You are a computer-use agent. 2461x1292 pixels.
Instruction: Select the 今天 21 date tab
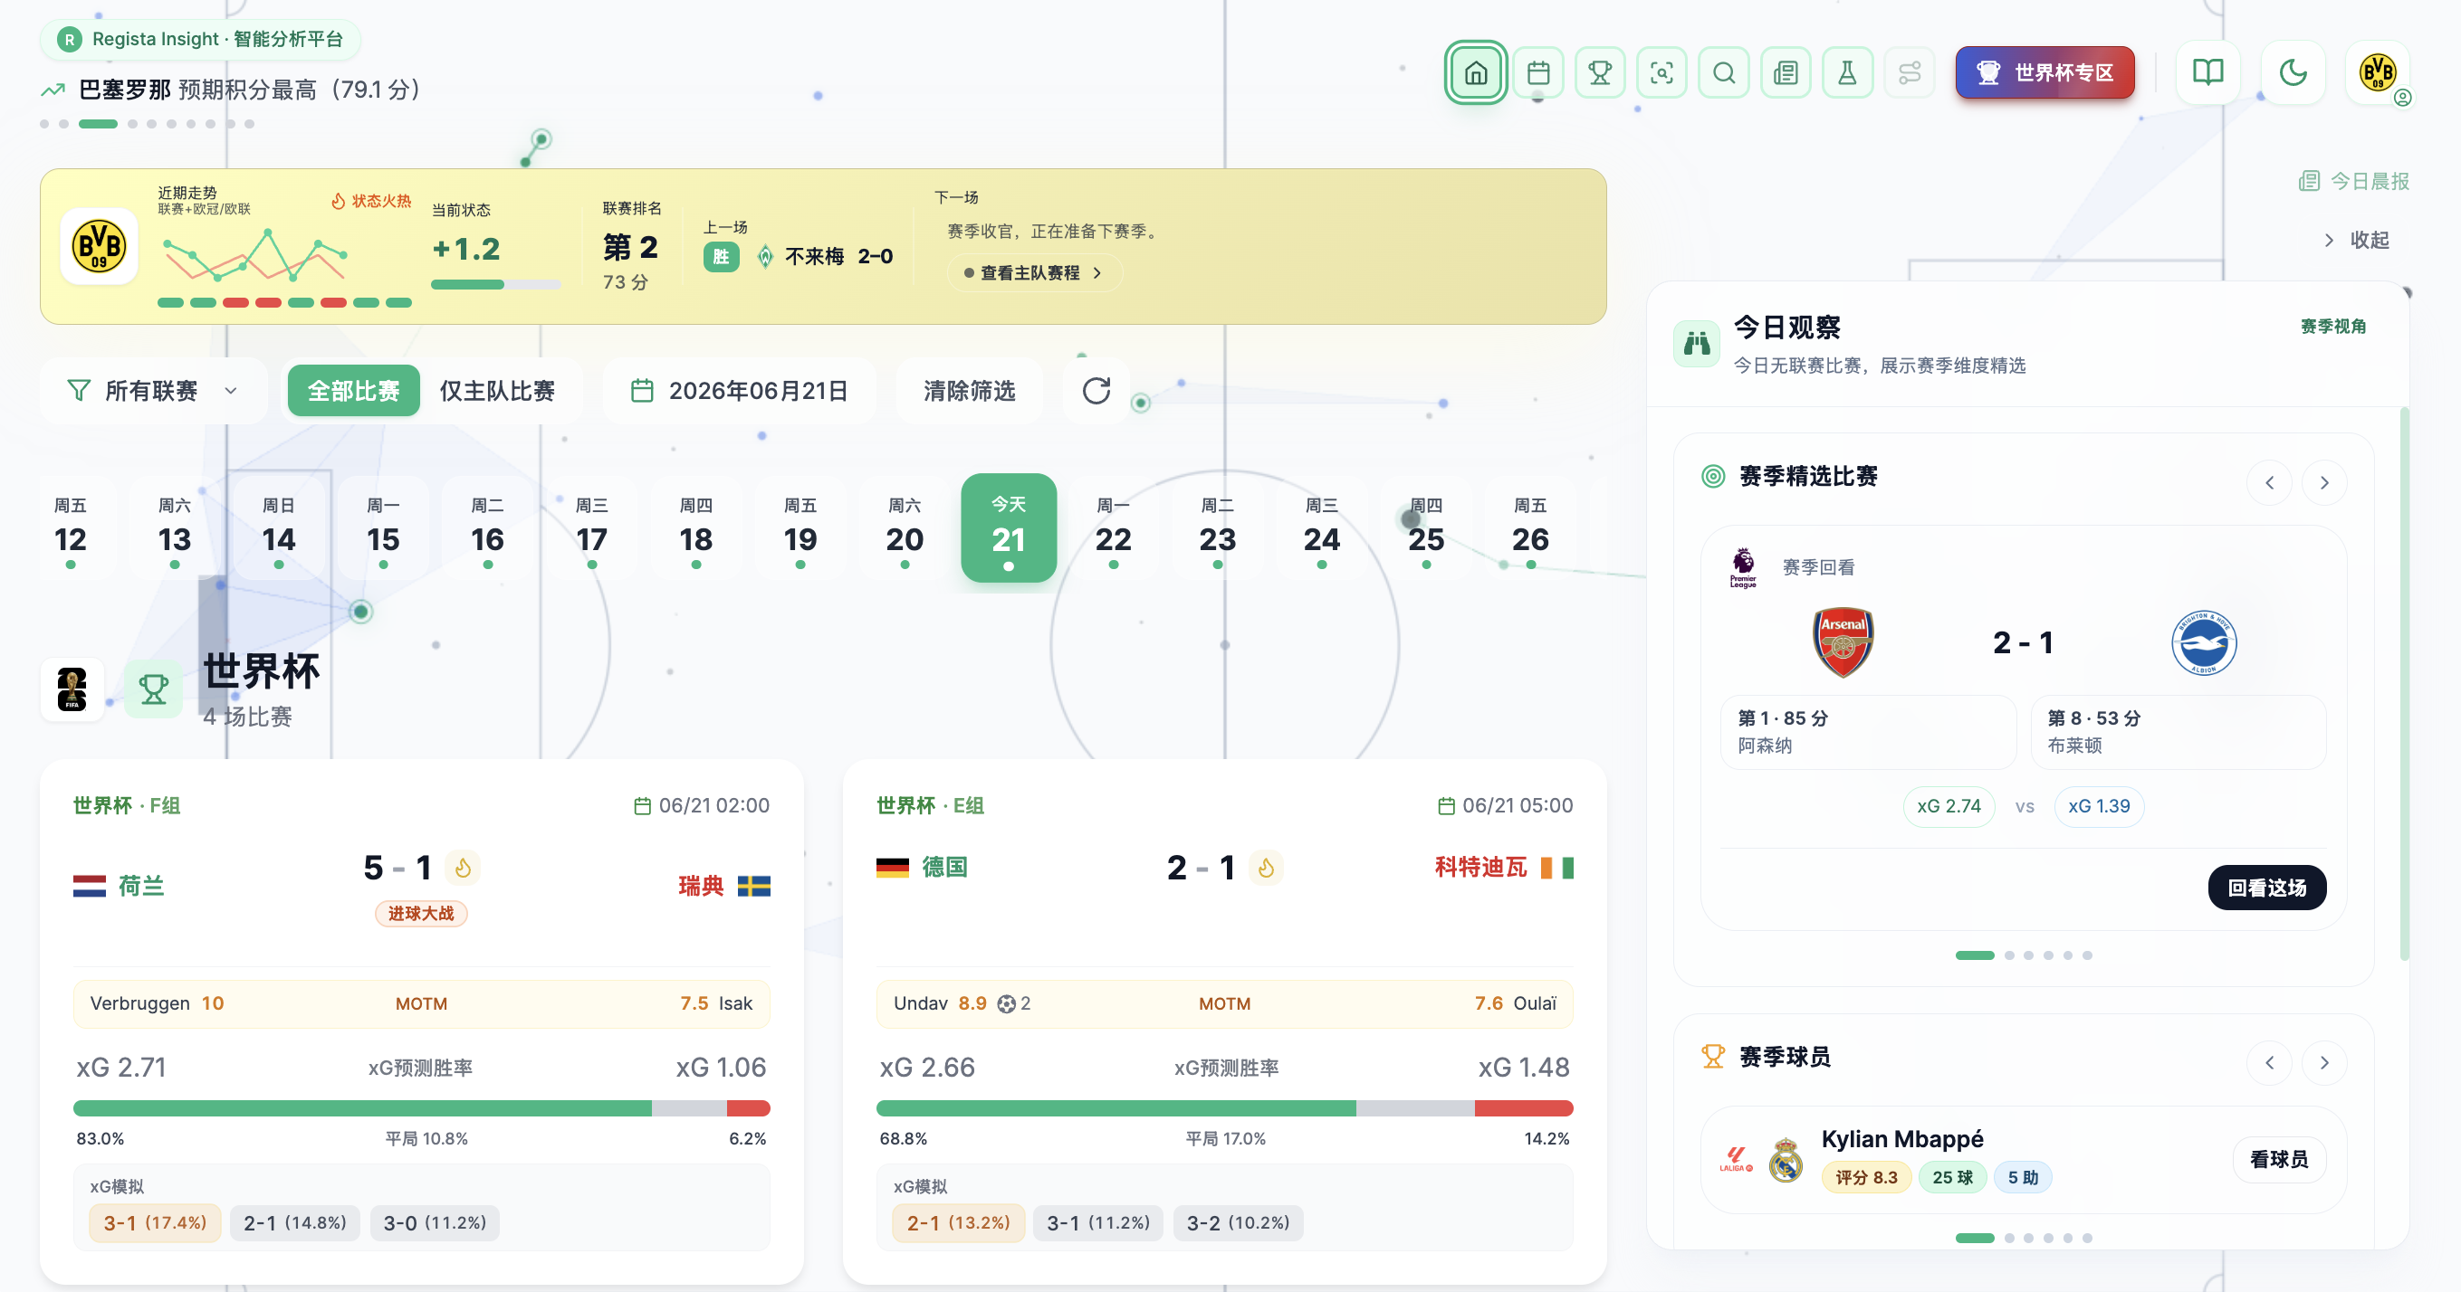(x=1009, y=528)
